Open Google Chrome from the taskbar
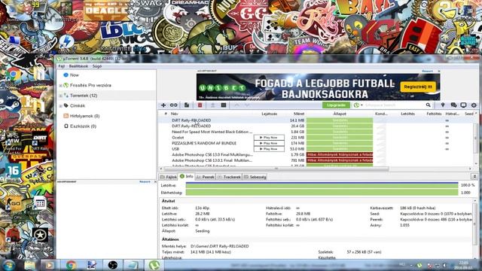 click(71, 265)
